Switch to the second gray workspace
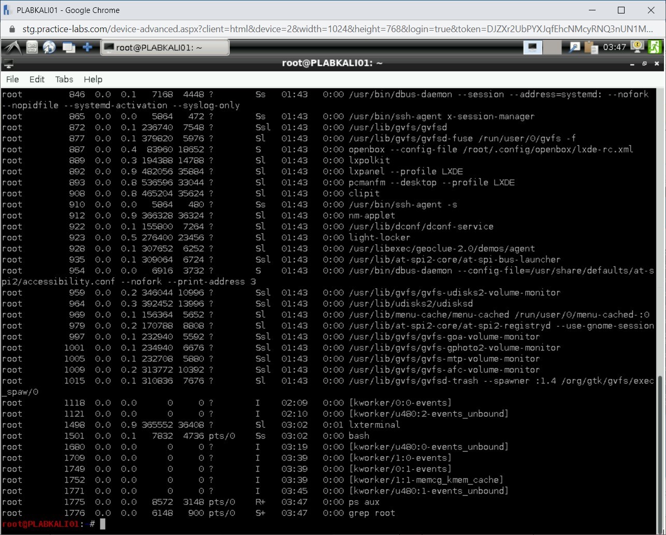666x535 pixels. 552,48
